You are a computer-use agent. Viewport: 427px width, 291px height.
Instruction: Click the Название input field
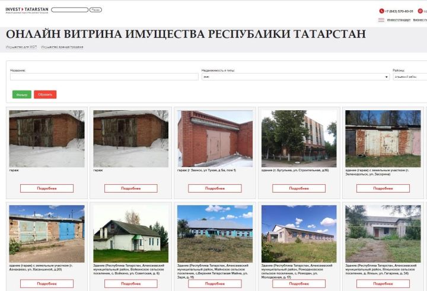coord(104,77)
